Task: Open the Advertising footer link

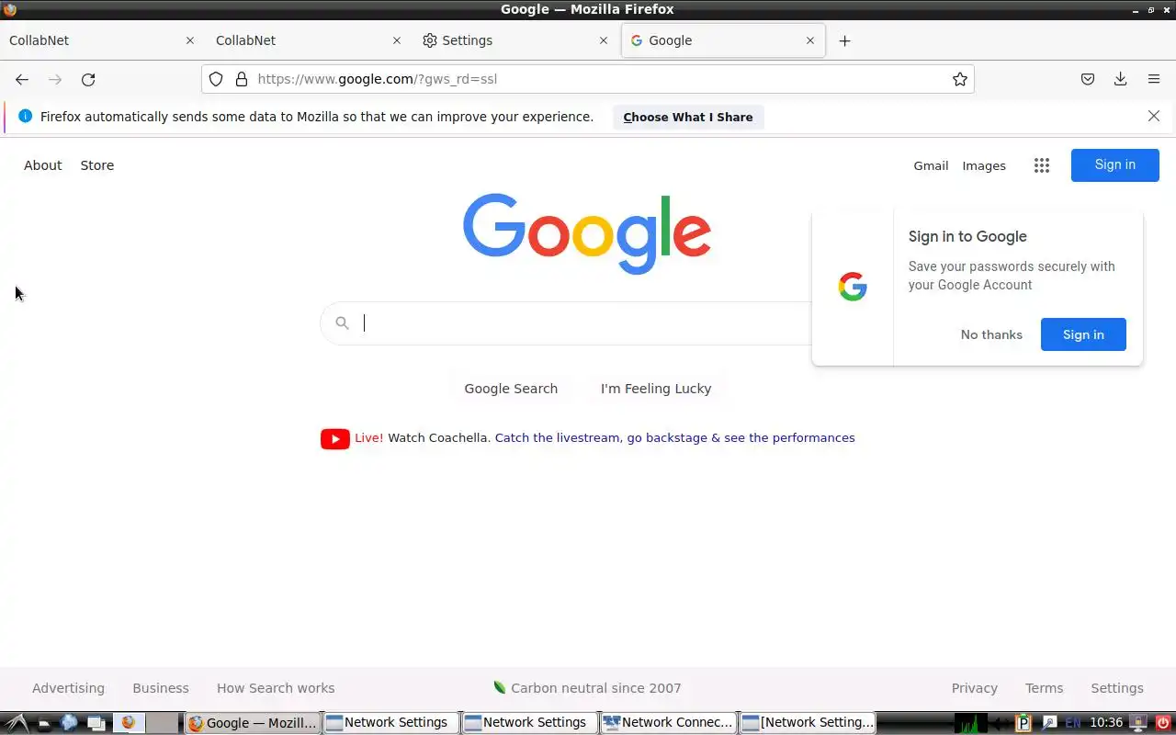Action: tap(68, 688)
